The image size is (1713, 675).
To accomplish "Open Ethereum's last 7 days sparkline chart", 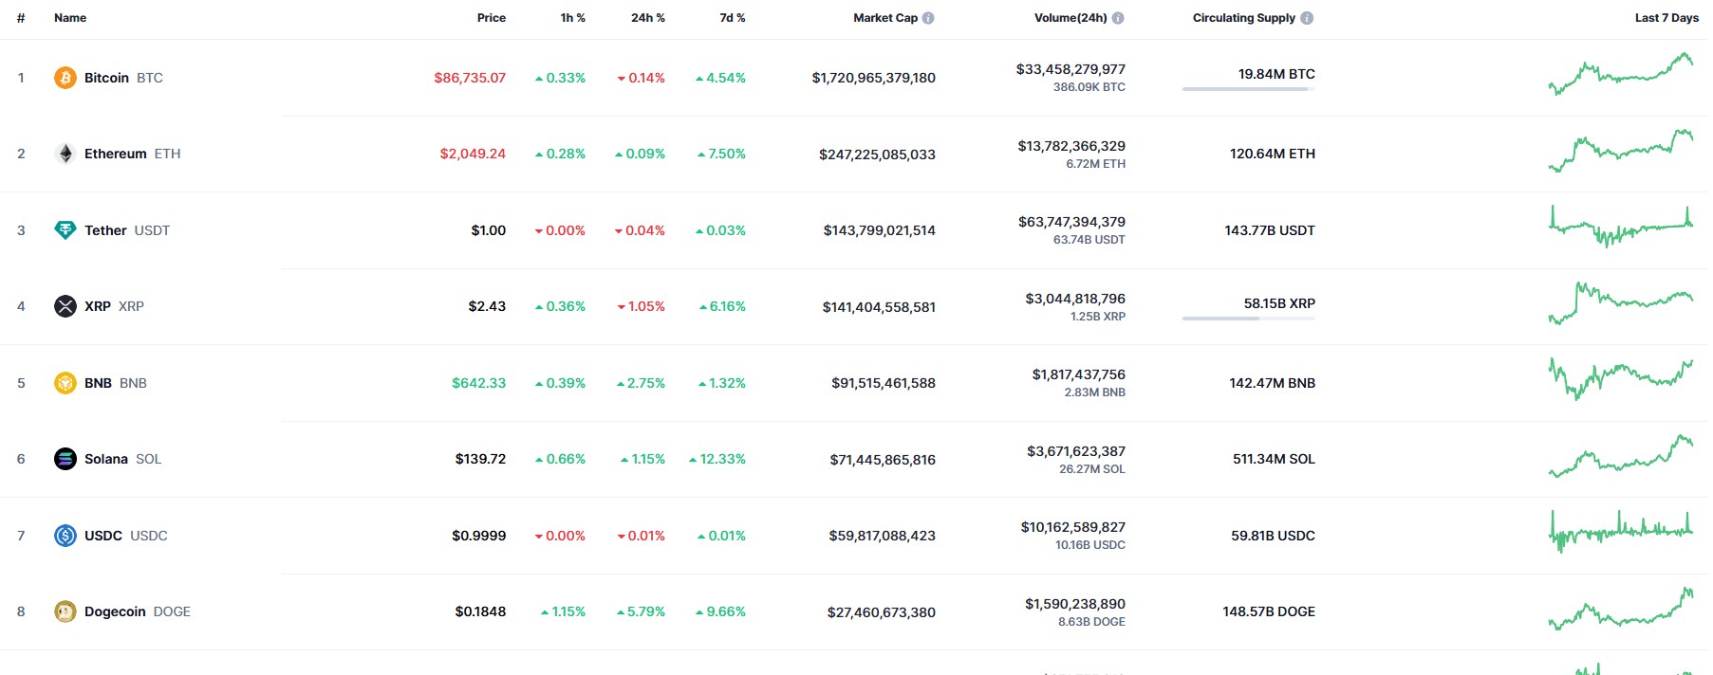I will pyautogui.click(x=1621, y=151).
